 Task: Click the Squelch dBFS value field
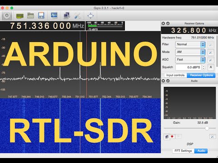click(x=188, y=67)
